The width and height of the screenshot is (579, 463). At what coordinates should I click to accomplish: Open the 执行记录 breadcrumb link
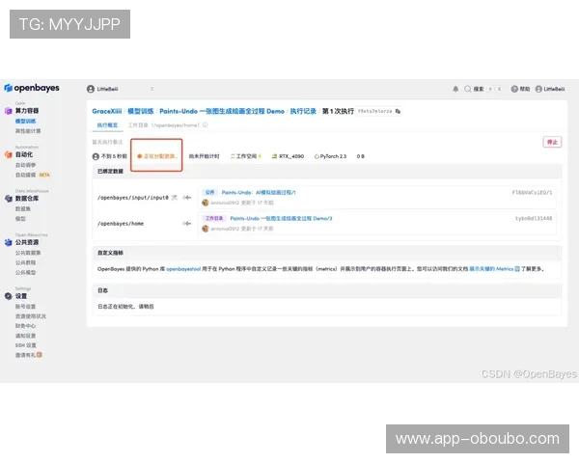point(303,111)
